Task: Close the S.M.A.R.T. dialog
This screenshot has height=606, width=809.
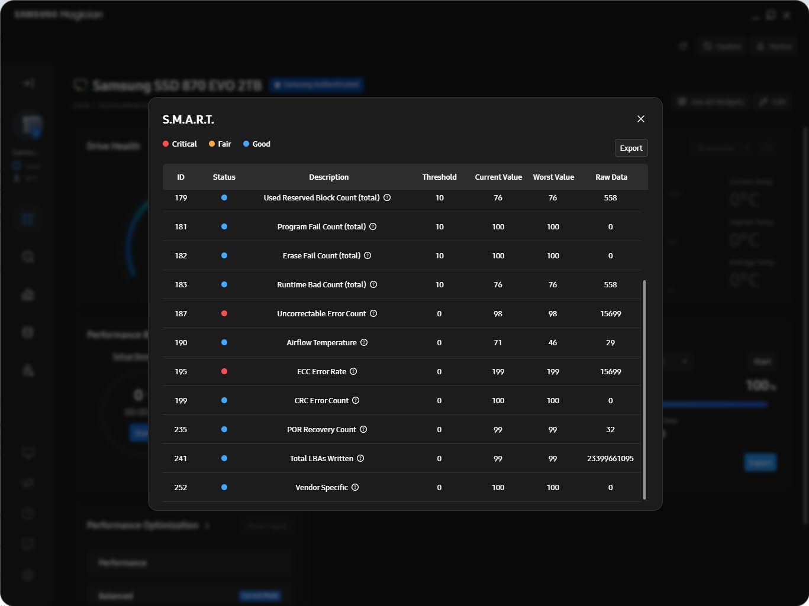Action: click(x=640, y=119)
